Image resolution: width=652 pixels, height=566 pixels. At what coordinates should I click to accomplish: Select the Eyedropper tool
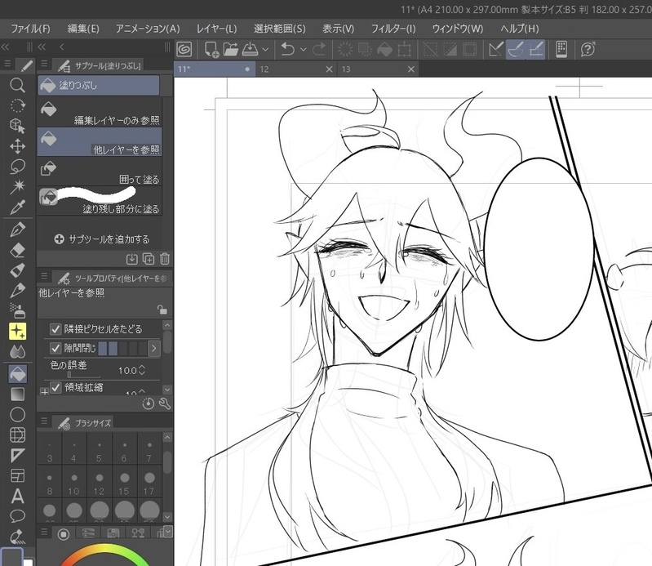coord(17,207)
